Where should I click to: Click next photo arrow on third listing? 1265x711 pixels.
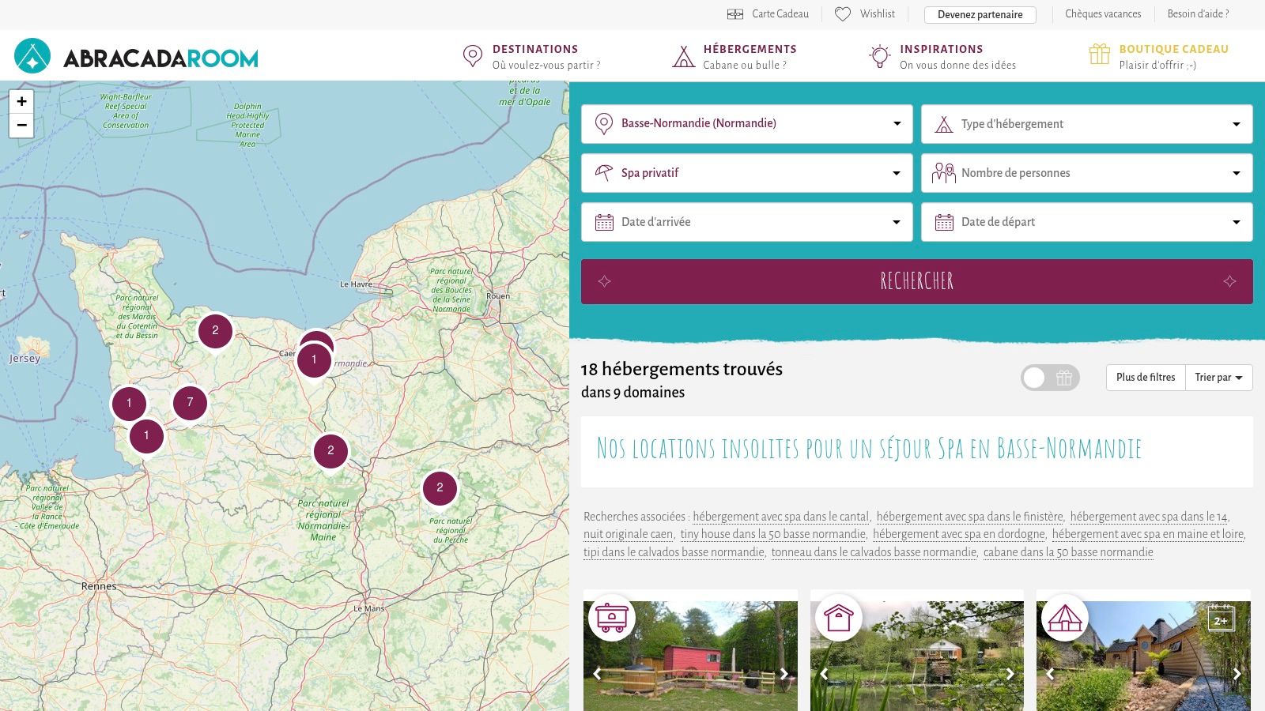point(1237,674)
